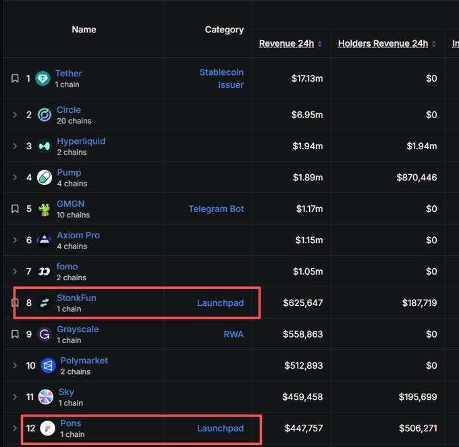
Task: Click the Holders Revenue 24h sort arrows
Action: pos(434,44)
